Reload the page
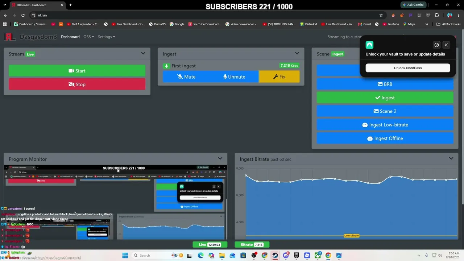This screenshot has width=464, height=261. (23, 15)
